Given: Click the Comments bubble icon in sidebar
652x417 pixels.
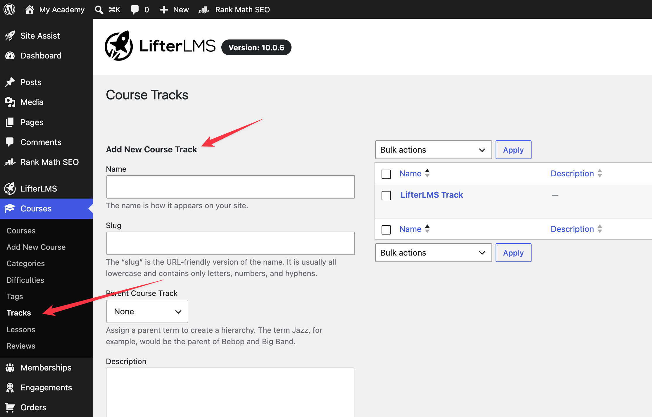Looking at the screenshot, I should point(10,142).
